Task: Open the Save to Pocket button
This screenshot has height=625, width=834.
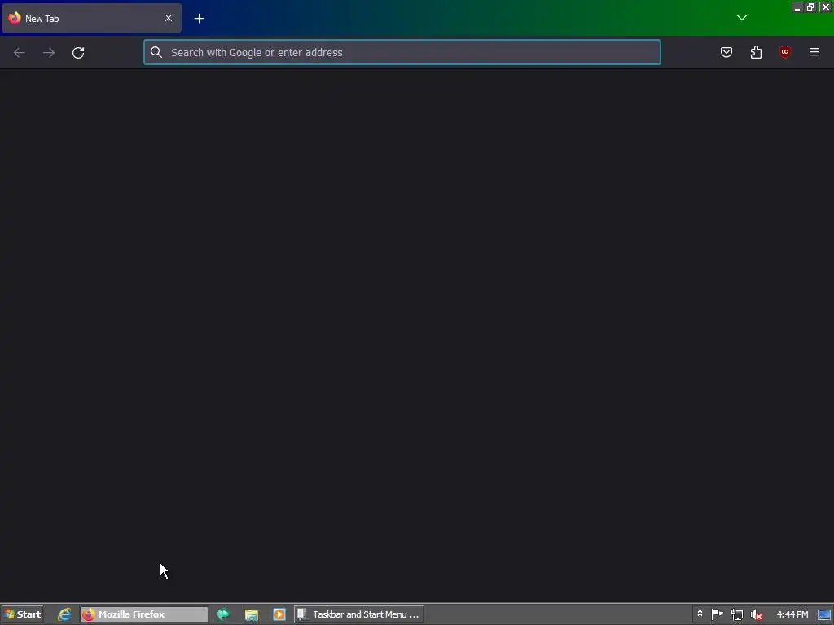Action: [726, 52]
